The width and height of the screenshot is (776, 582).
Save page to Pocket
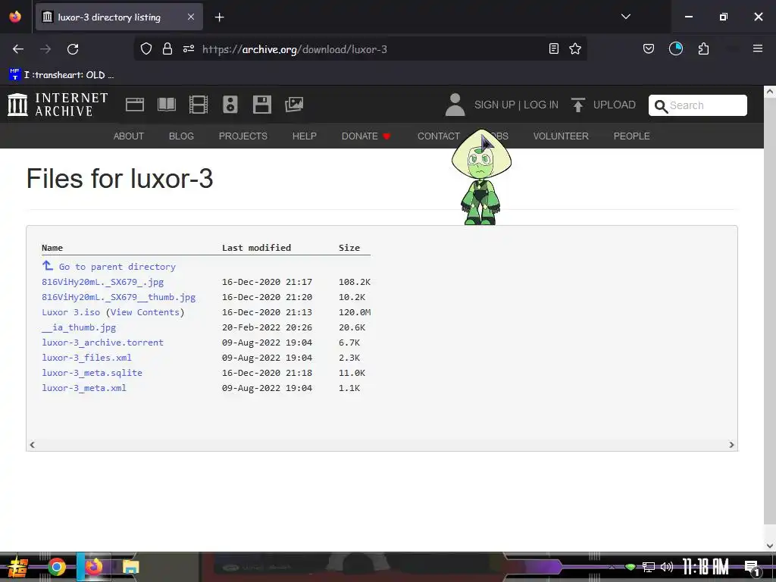tap(649, 49)
